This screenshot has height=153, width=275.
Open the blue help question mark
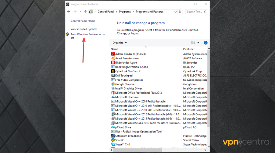click(206, 43)
